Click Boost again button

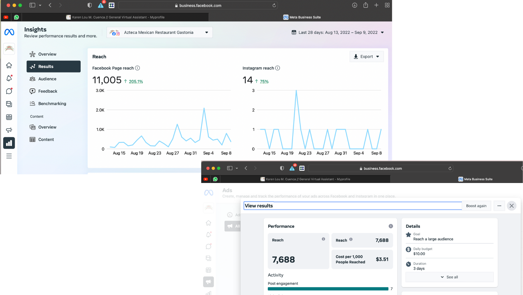(476, 206)
